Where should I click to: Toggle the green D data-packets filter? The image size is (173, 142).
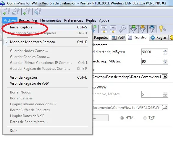(133, 29)
